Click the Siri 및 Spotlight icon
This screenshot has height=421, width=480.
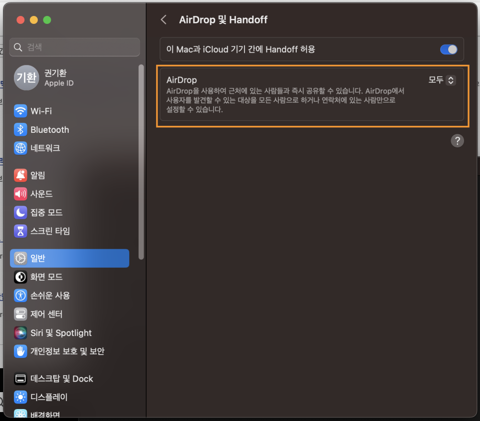(20, 333)
